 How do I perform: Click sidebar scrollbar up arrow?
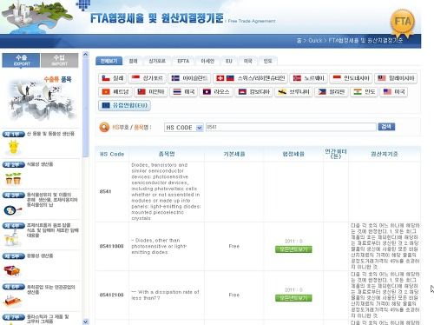85,54
